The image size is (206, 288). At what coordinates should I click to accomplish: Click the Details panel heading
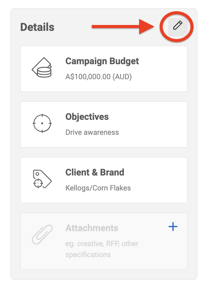click(x=37, y=27)
